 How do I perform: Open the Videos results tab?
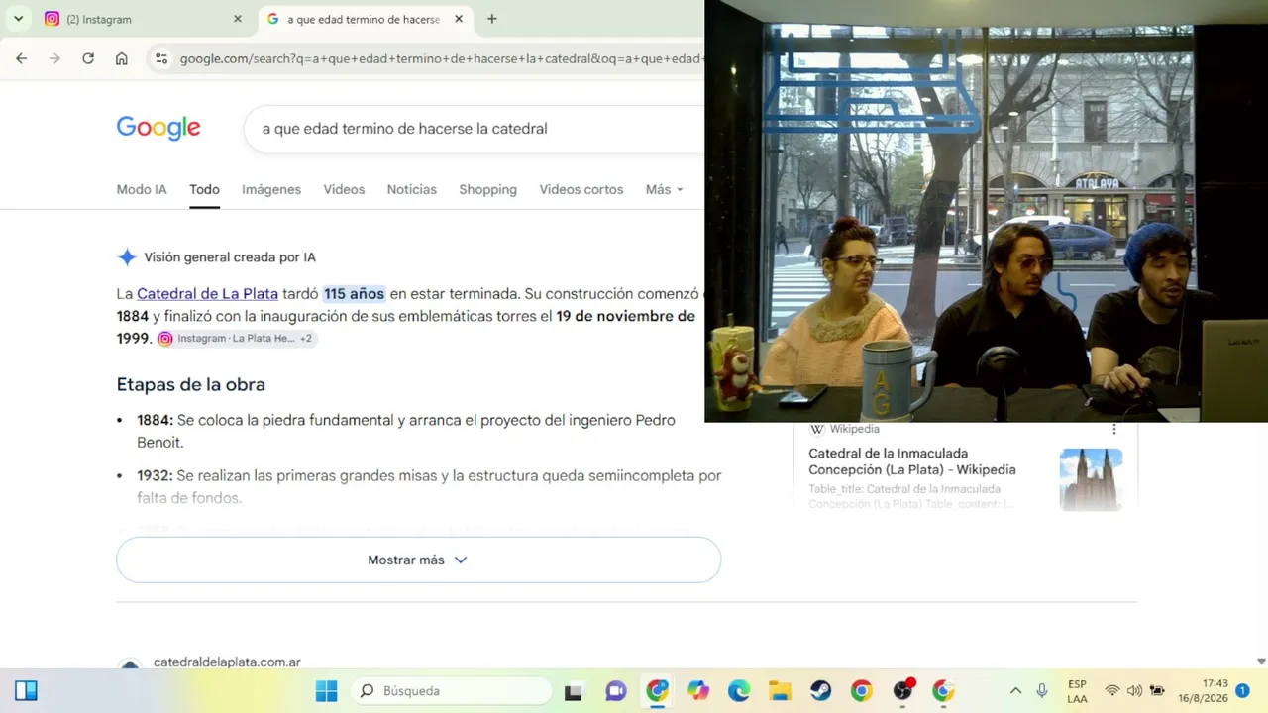(x=344, y=189)
